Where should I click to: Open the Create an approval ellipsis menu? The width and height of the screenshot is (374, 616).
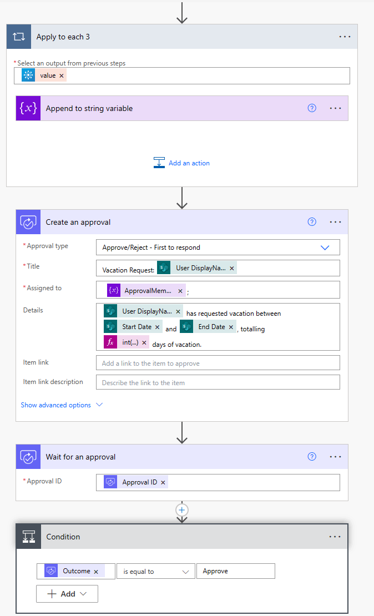click(x=335, y=221)
